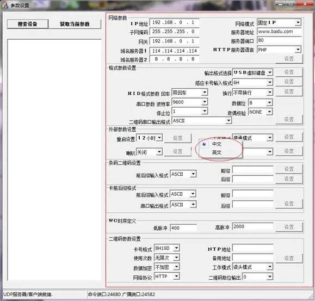Click 设置 beside 后缀 in 条码二维码设置

289,179
